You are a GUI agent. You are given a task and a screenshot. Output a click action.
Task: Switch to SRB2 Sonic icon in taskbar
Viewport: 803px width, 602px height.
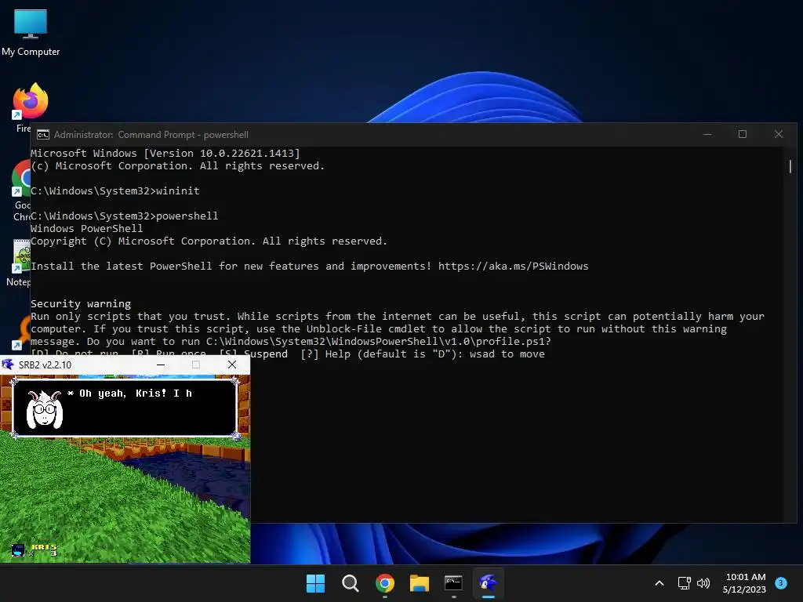pyautogui.click(x=488, y=583)
